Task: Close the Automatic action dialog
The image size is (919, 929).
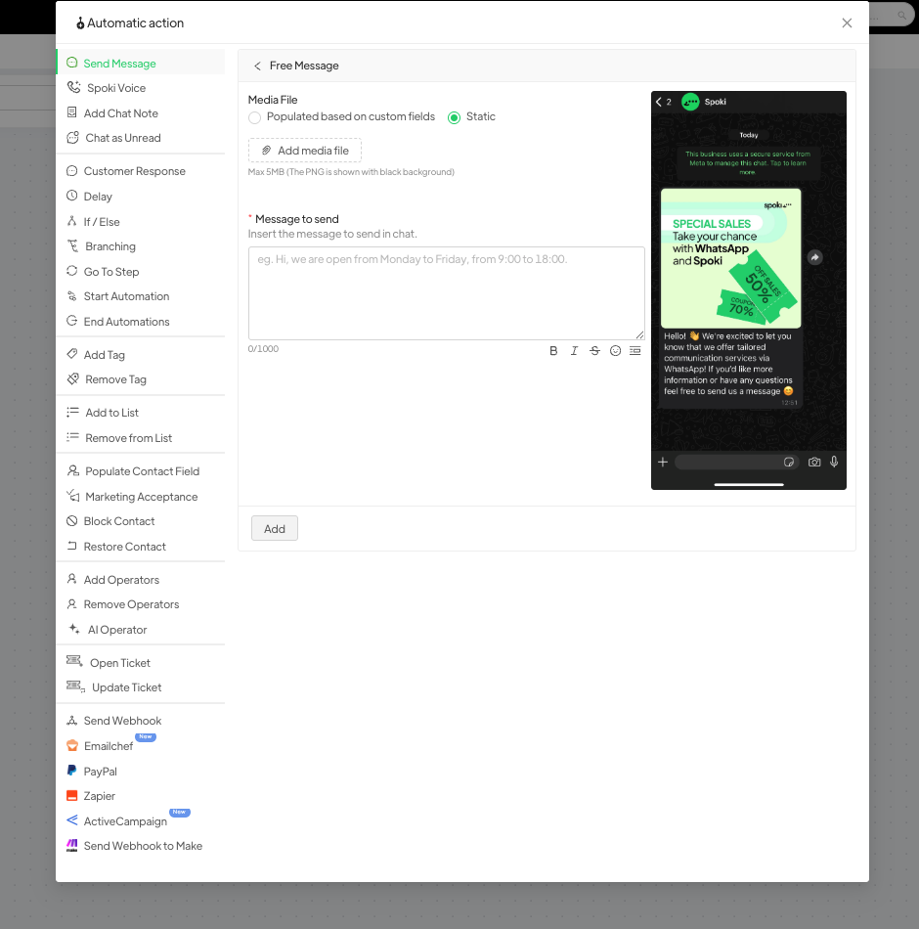Action: pyautogui.click(x=847, y=23)
